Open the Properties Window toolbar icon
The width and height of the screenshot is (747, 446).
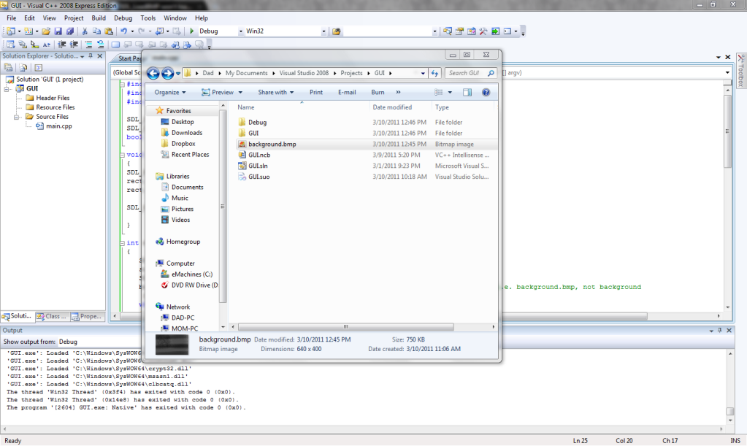pos(459,31)
